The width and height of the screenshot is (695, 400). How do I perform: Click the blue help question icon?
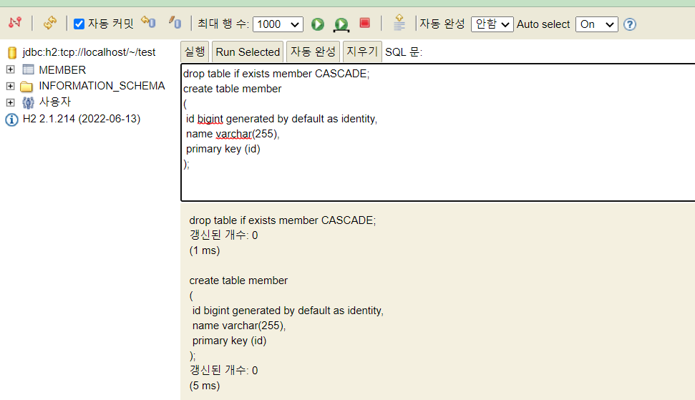click(x=629, y=24)
